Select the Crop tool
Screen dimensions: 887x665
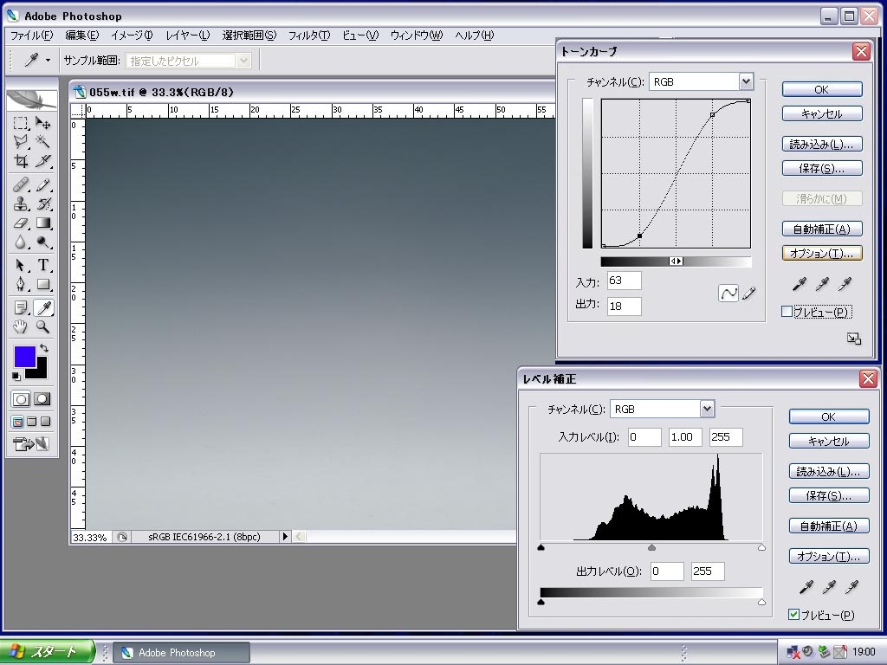click(x=21, y=162)
